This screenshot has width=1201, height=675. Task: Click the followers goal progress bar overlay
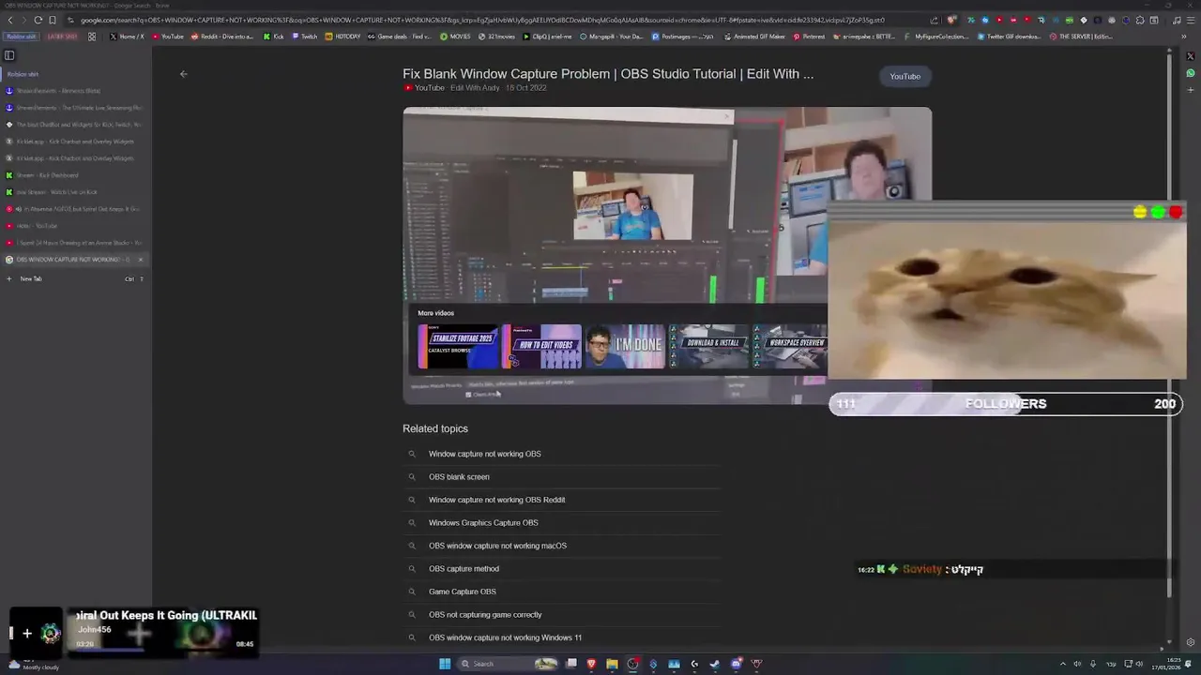pyautogui.click(x=1006, y=404)
